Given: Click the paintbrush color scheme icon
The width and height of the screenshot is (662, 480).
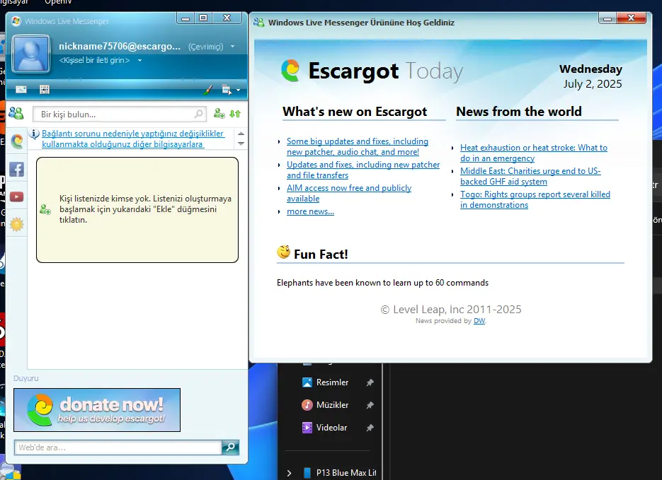Looking at the screenshot, I should pyautogui.click(x=207, y=89).
